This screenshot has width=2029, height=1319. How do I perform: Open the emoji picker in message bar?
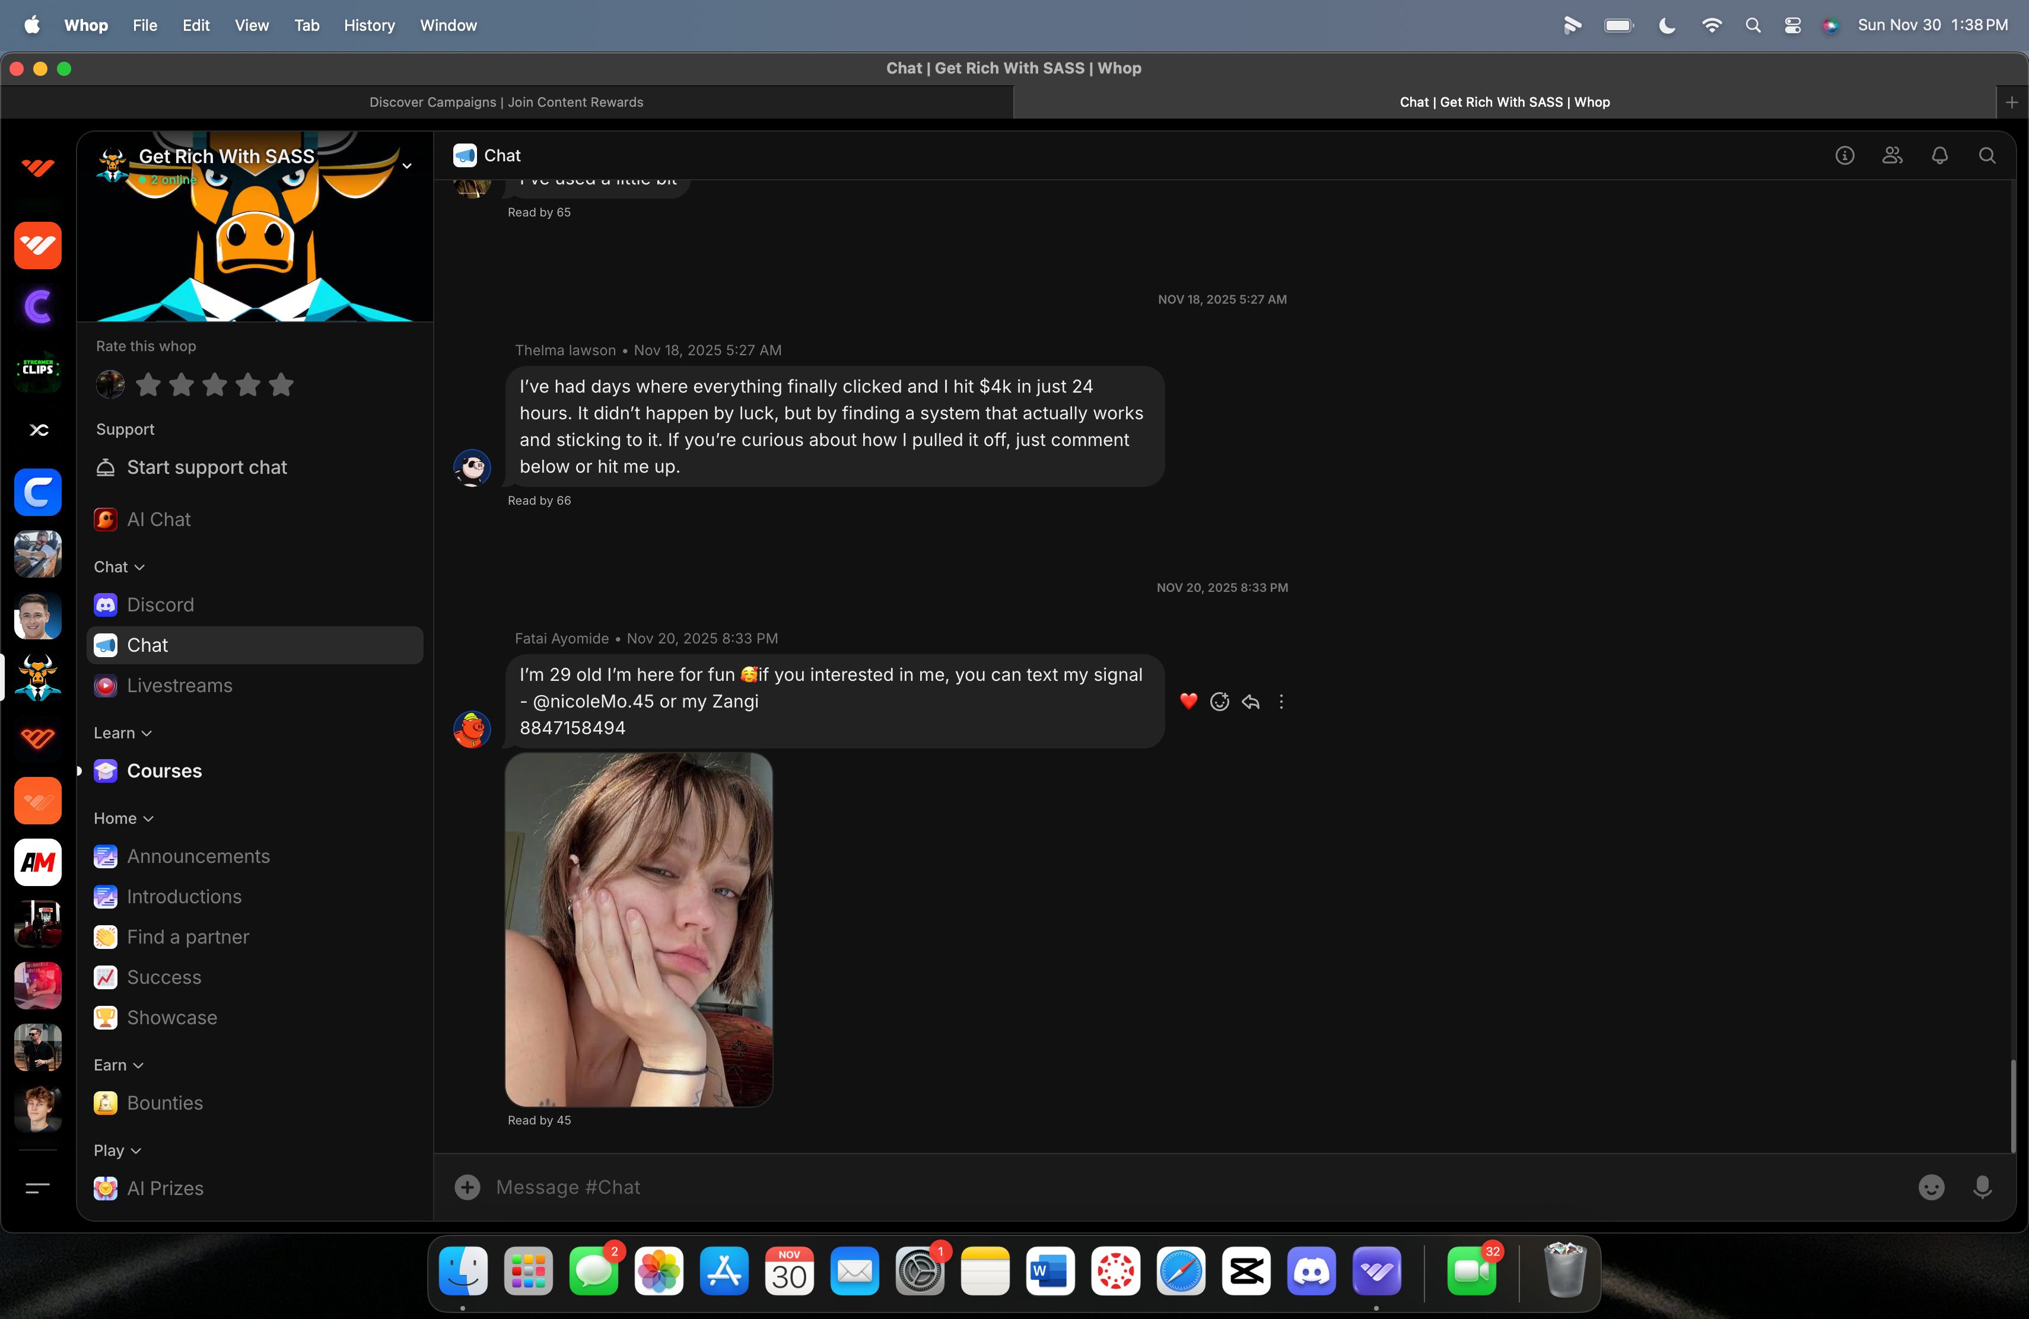point(1931,1187)
